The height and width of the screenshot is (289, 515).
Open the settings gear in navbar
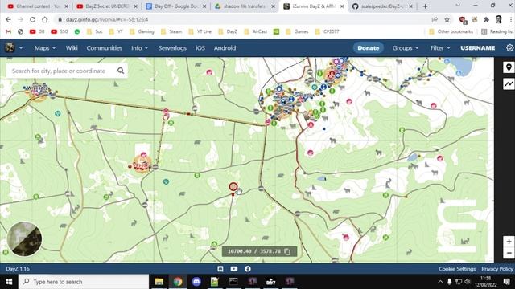509,48
